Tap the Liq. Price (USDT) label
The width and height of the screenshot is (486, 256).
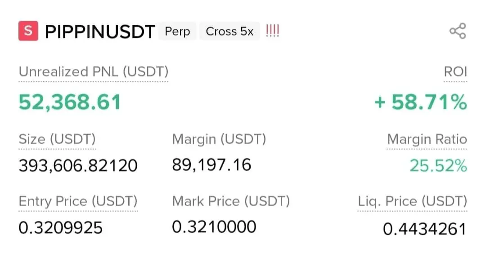[x=412, y=201]
